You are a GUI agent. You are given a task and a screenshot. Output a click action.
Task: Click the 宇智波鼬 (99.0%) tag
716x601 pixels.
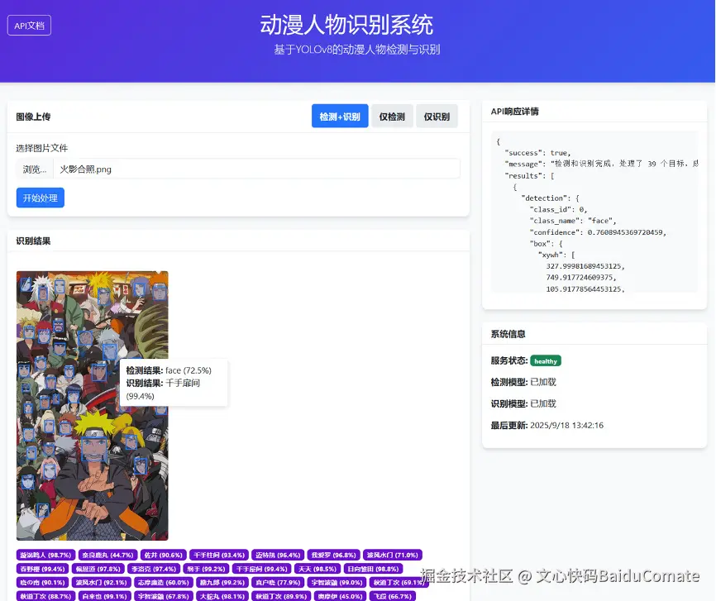coord(337,582)
